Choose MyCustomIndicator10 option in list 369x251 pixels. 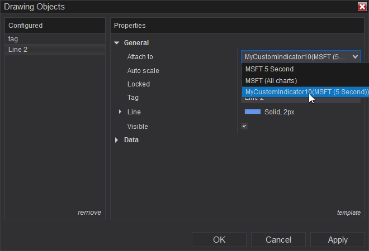pyautogui.click(x=306, y=91)
